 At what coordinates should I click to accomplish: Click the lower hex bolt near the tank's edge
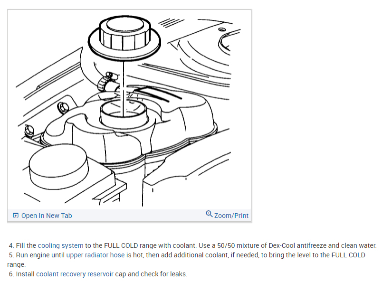(29, 130)
